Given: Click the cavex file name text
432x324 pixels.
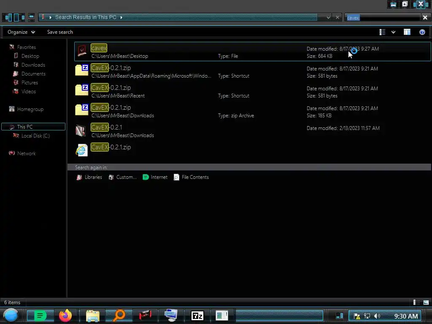Looking at the screenshot, I should pos(99,48).
